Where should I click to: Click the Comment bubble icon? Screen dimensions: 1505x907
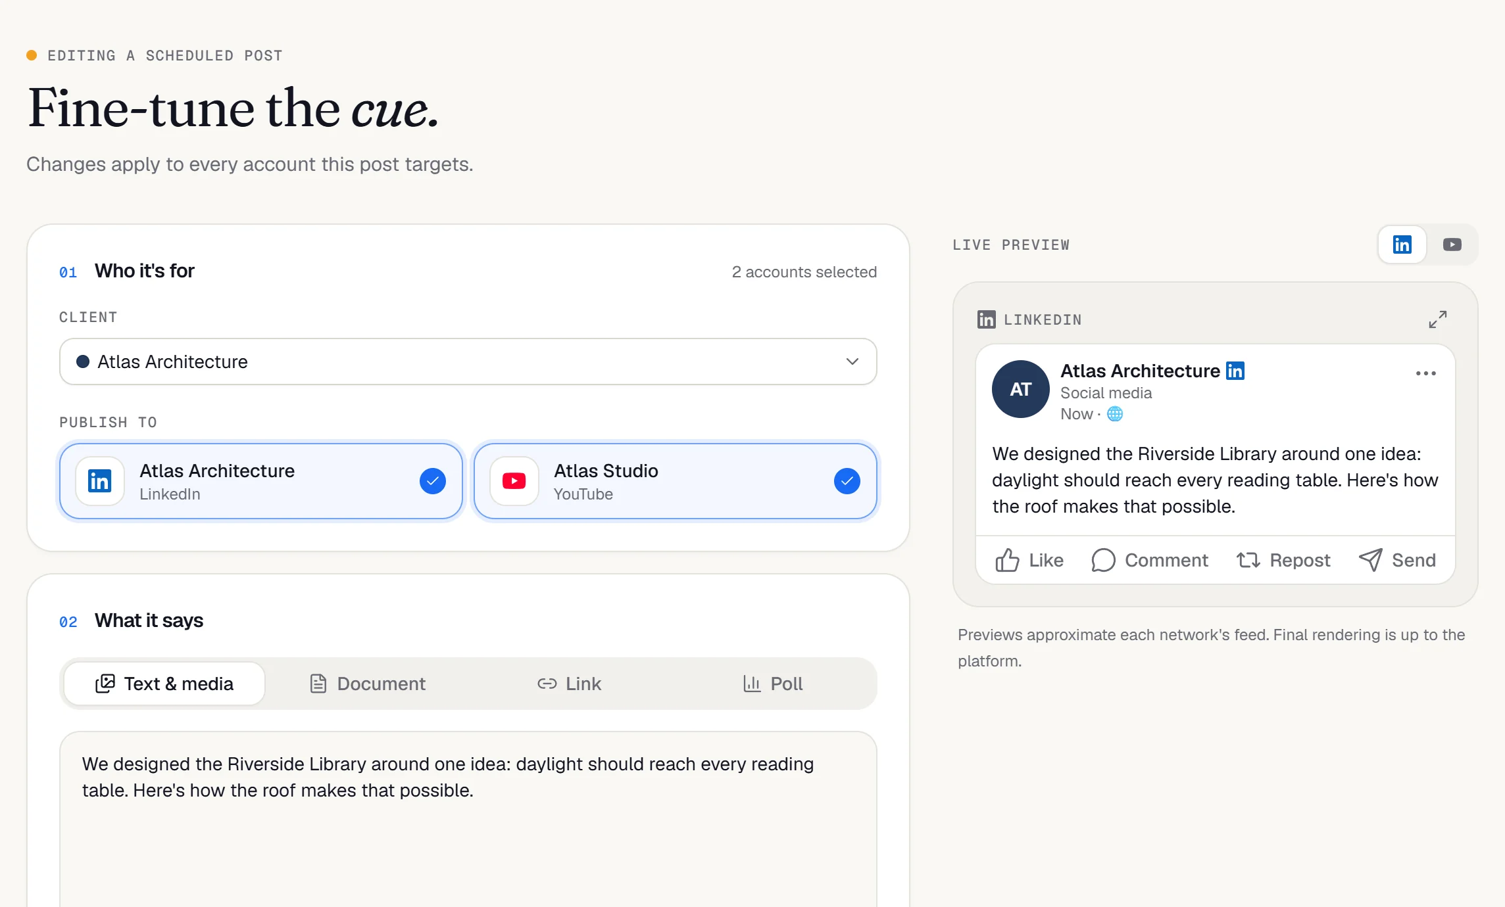pos(1103,560)
